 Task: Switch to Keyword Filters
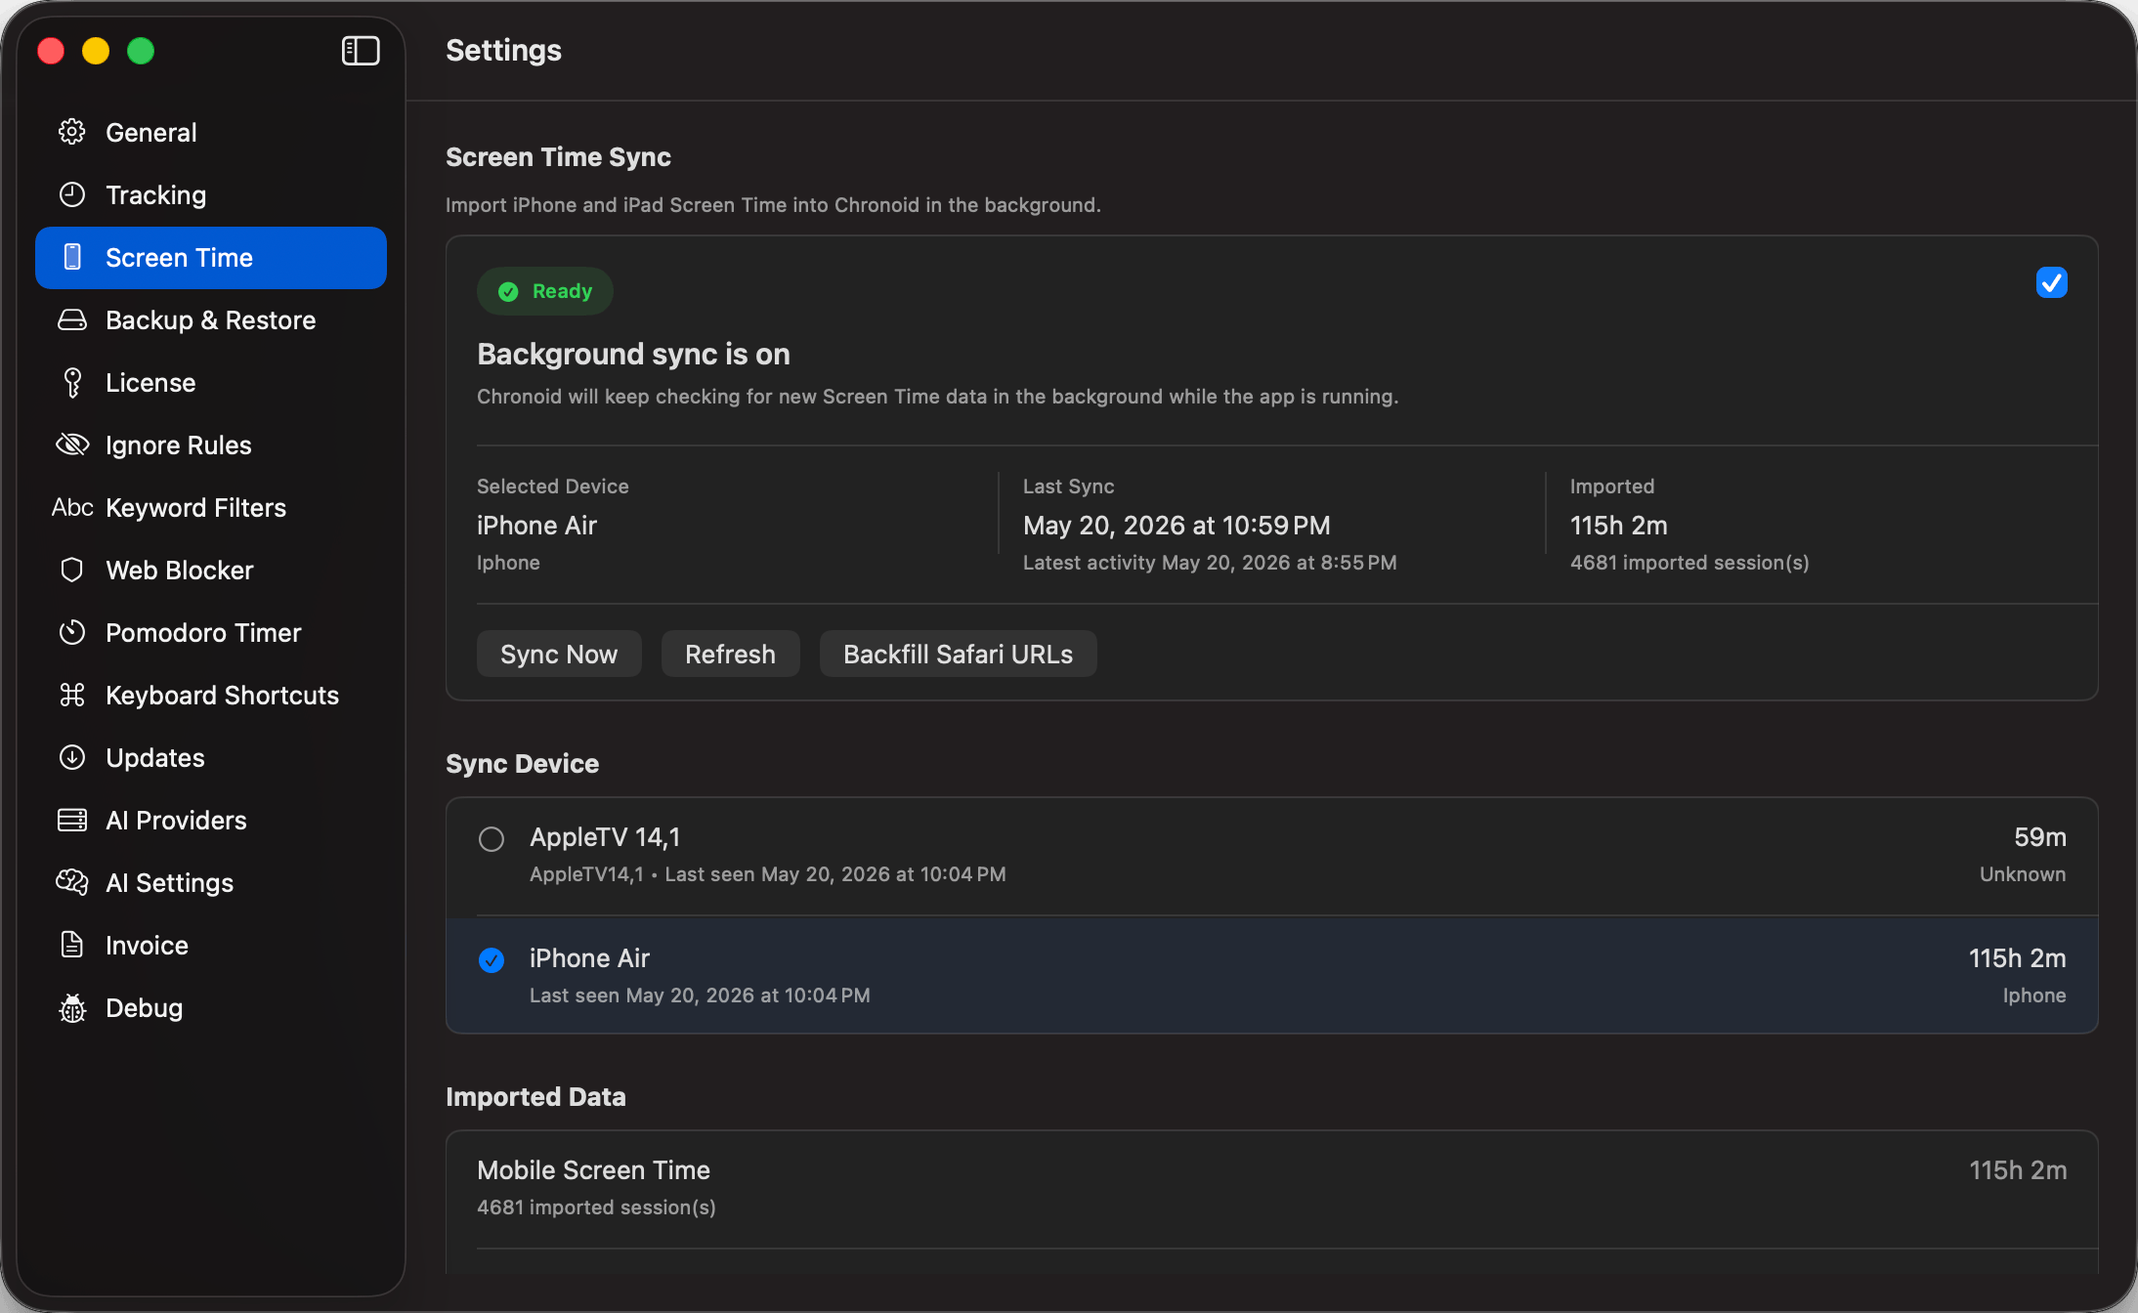tap(211, 507)
